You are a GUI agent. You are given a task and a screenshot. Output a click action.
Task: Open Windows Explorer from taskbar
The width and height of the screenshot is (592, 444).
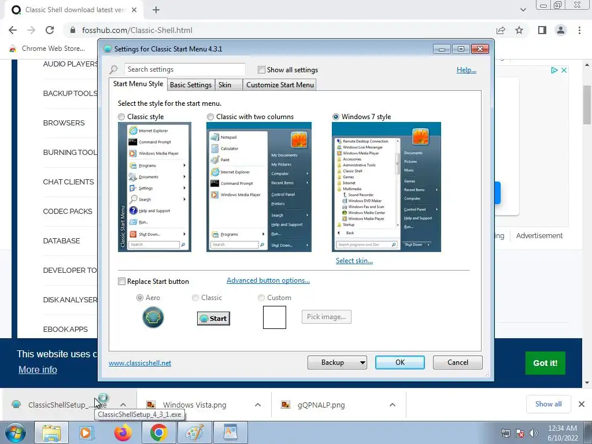click(51, 432)
